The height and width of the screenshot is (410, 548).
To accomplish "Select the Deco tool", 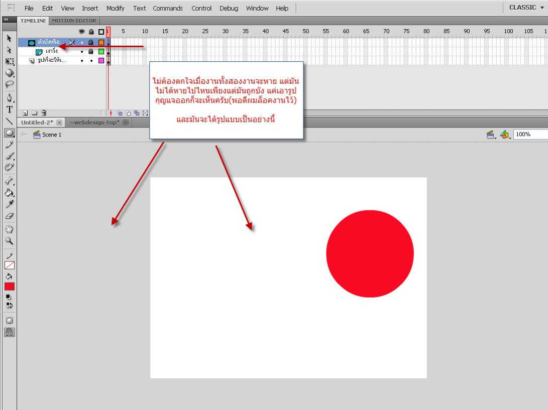I will click(10, 167).
